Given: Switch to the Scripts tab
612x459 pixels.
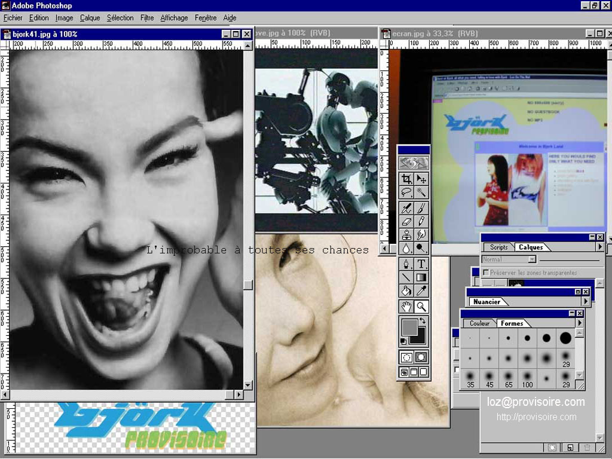Looking at the screenshot, I should pyautogui.click(x=499, y=247).
